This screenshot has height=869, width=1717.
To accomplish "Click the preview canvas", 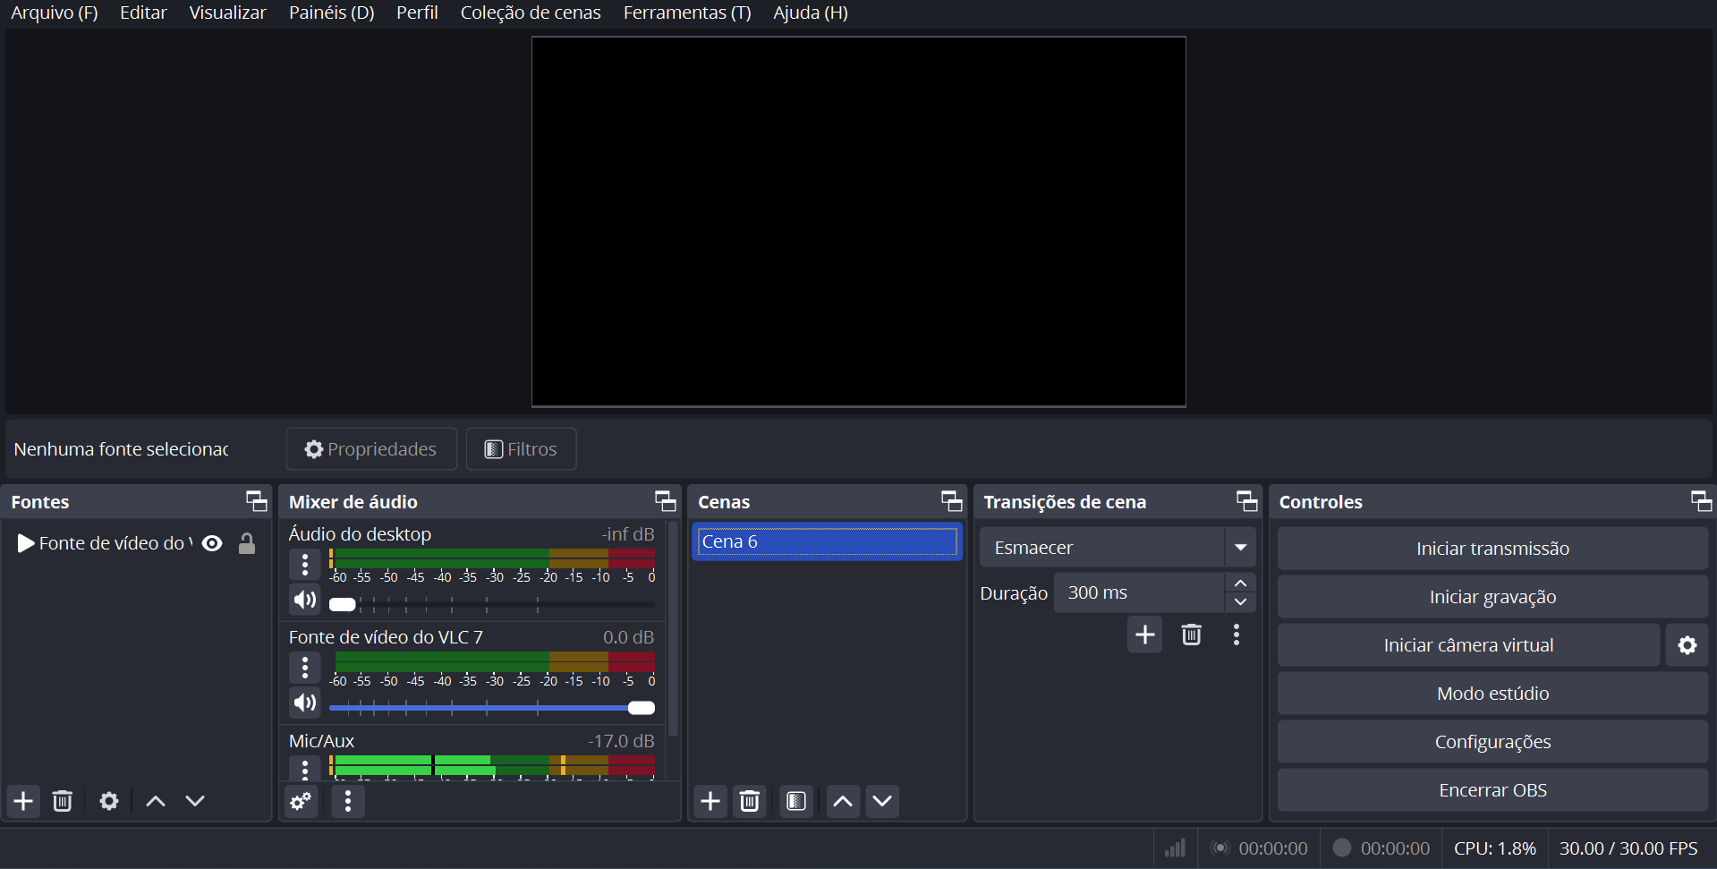I will click(x=859, y=222).
